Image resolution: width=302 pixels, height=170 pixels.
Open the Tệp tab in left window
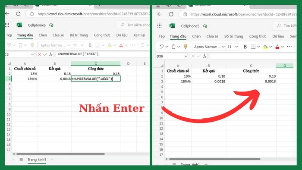[9, 35]
